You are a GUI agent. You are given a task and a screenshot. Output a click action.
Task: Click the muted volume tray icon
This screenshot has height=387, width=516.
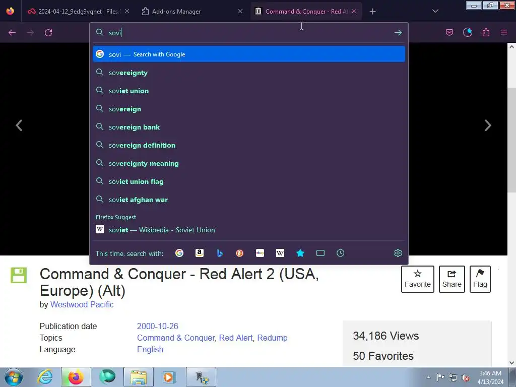click(465, 378)
